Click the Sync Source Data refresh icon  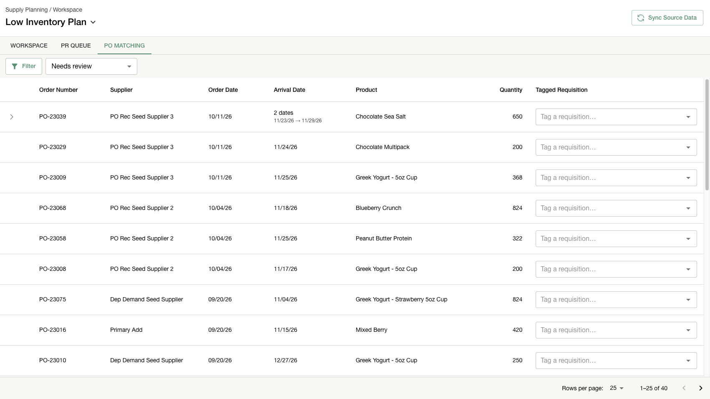[641, 18]
